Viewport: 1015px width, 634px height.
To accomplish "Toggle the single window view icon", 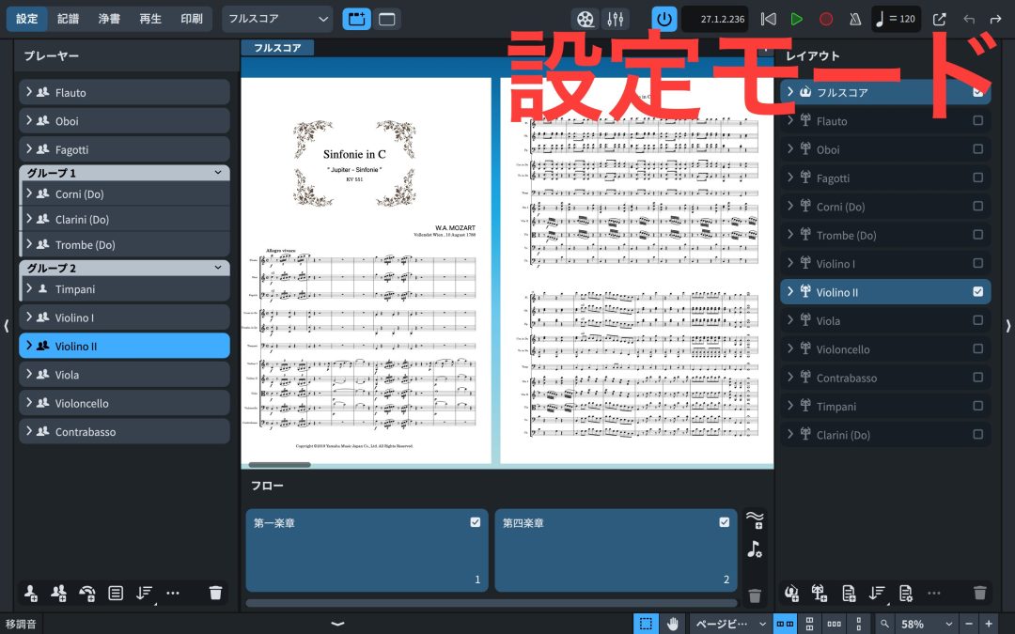I will click(x=387, y=19).
